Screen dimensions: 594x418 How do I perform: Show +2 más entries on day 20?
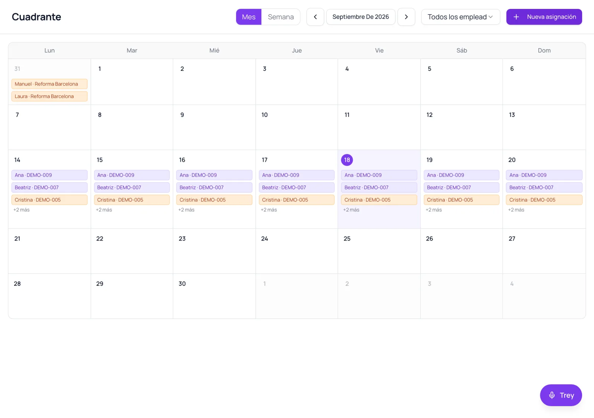(516, 210)
